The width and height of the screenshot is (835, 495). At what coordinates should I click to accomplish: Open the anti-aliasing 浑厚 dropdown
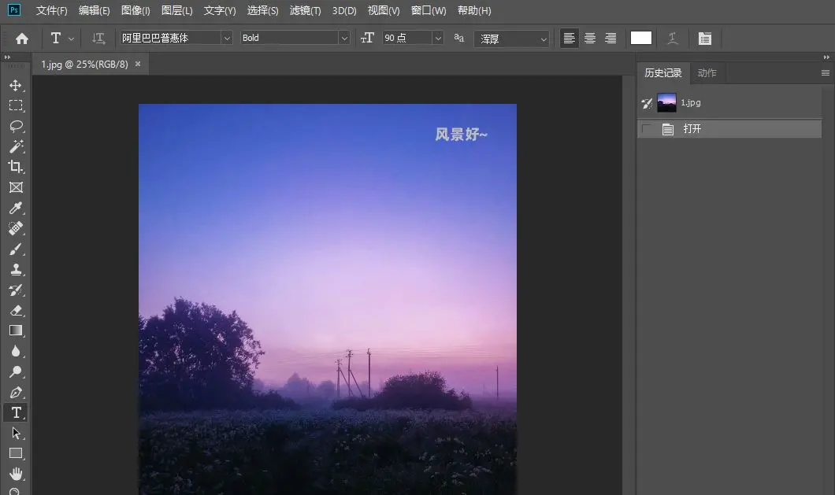coord(544,37)
